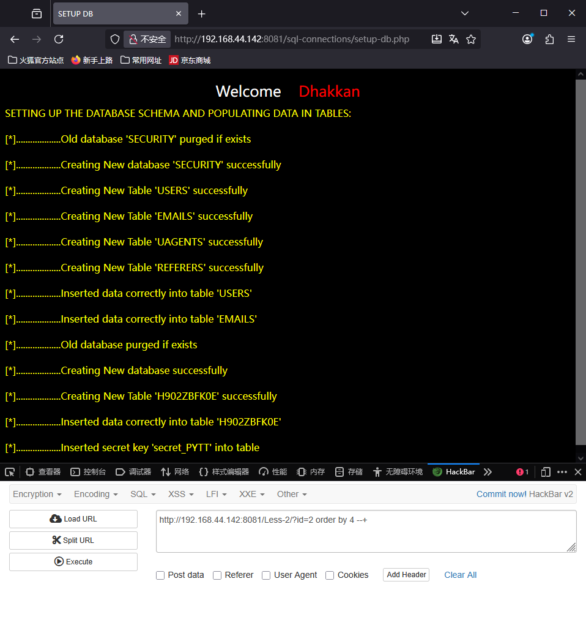
Task: Expand the XSS dropdown
Action: 180,494
